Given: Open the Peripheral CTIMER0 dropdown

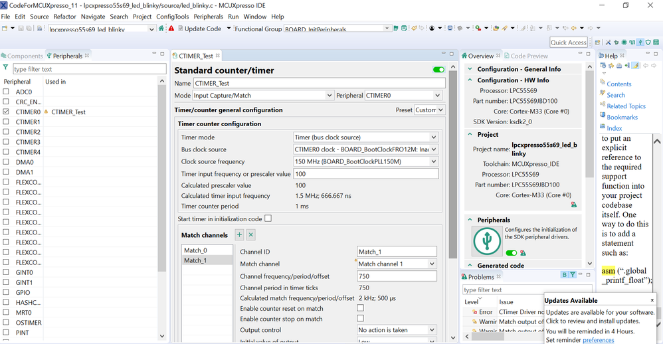Looking at the screenshot, I should (x=403, y=96).
